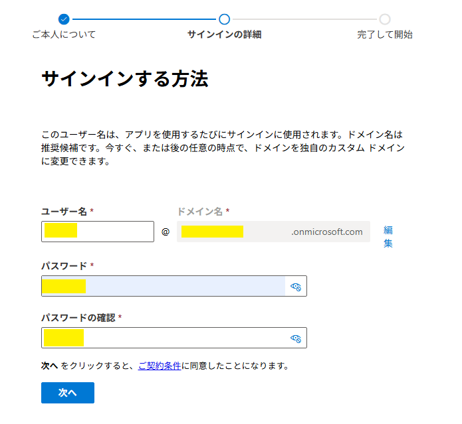This screenshot has height=424, width=462.
Task: Go back to ご本人について step label
Action: coord(64,35)
